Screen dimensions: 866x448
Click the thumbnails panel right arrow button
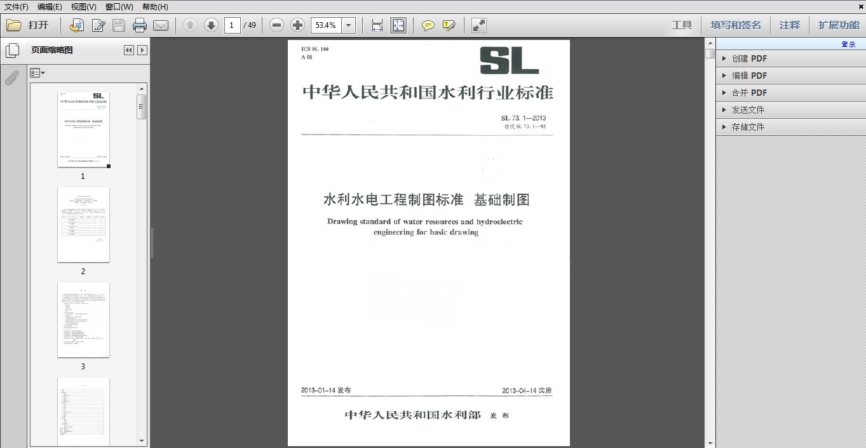pos(142,50)
